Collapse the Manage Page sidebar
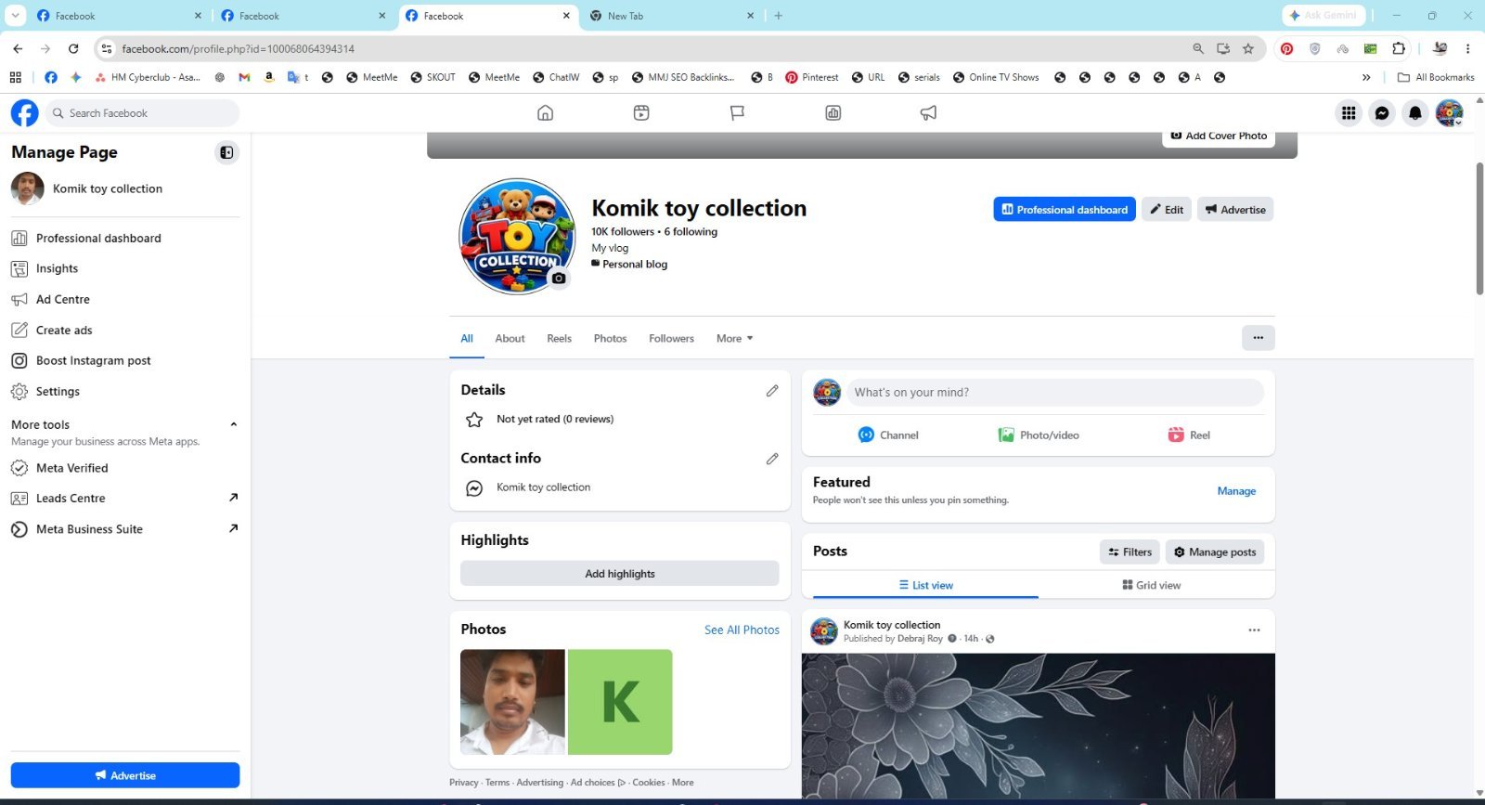Image resolution: width=1485 pixels, height=805 pixels. click(x=226, y=152)
